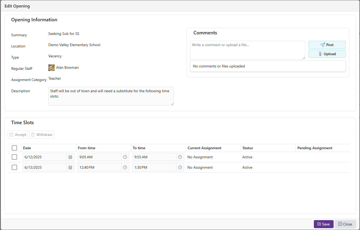Image resolution: width=360 pixels, height=230 pixels.
Task: Check the 6/12/2025 time slot row
Action: [14, 157]
